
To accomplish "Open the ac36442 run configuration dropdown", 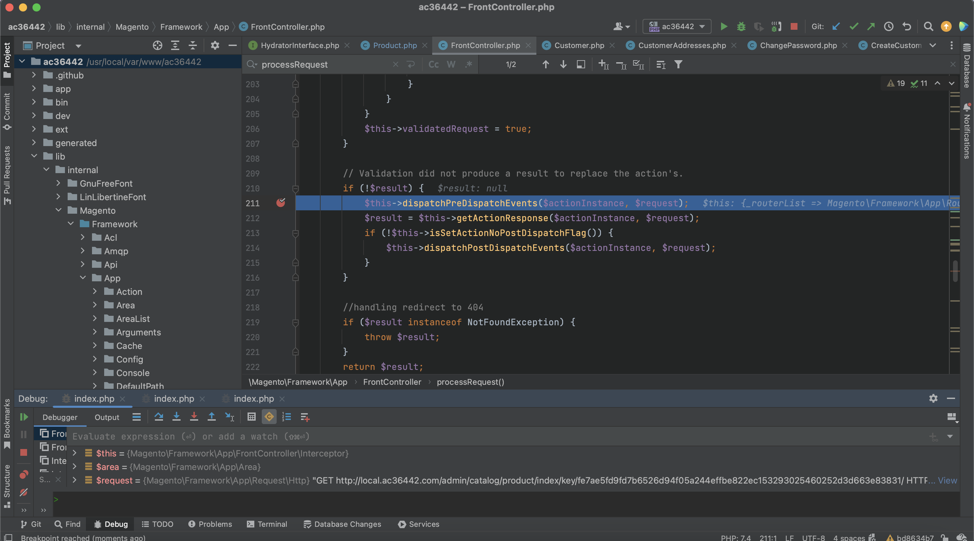I will [677, 26].
